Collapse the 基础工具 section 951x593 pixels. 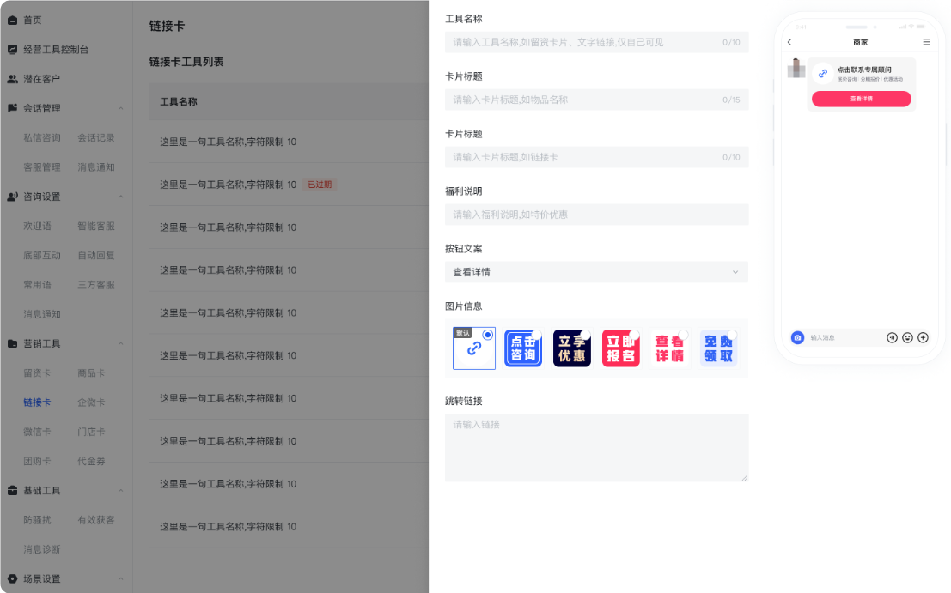(x=120, y=491)
